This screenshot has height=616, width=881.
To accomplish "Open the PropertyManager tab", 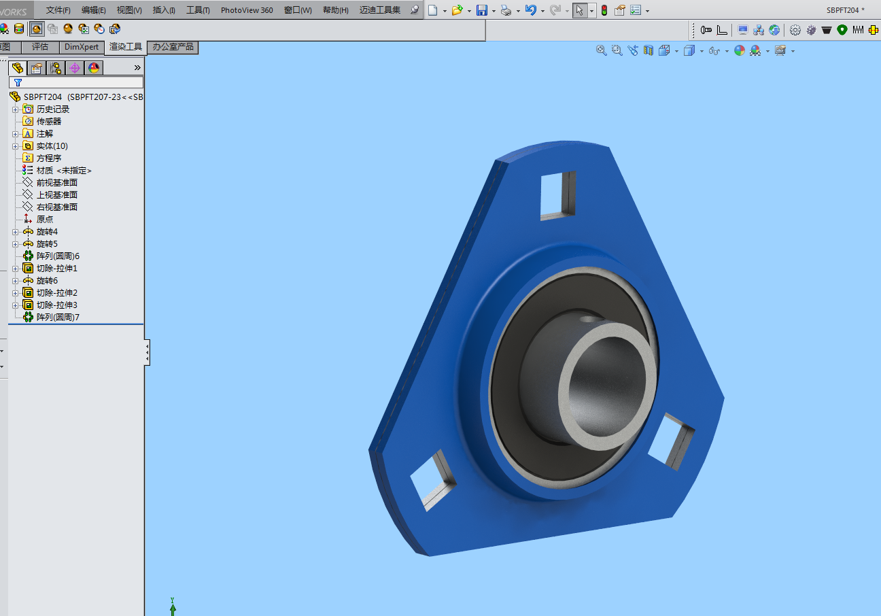I will point(37,68).
